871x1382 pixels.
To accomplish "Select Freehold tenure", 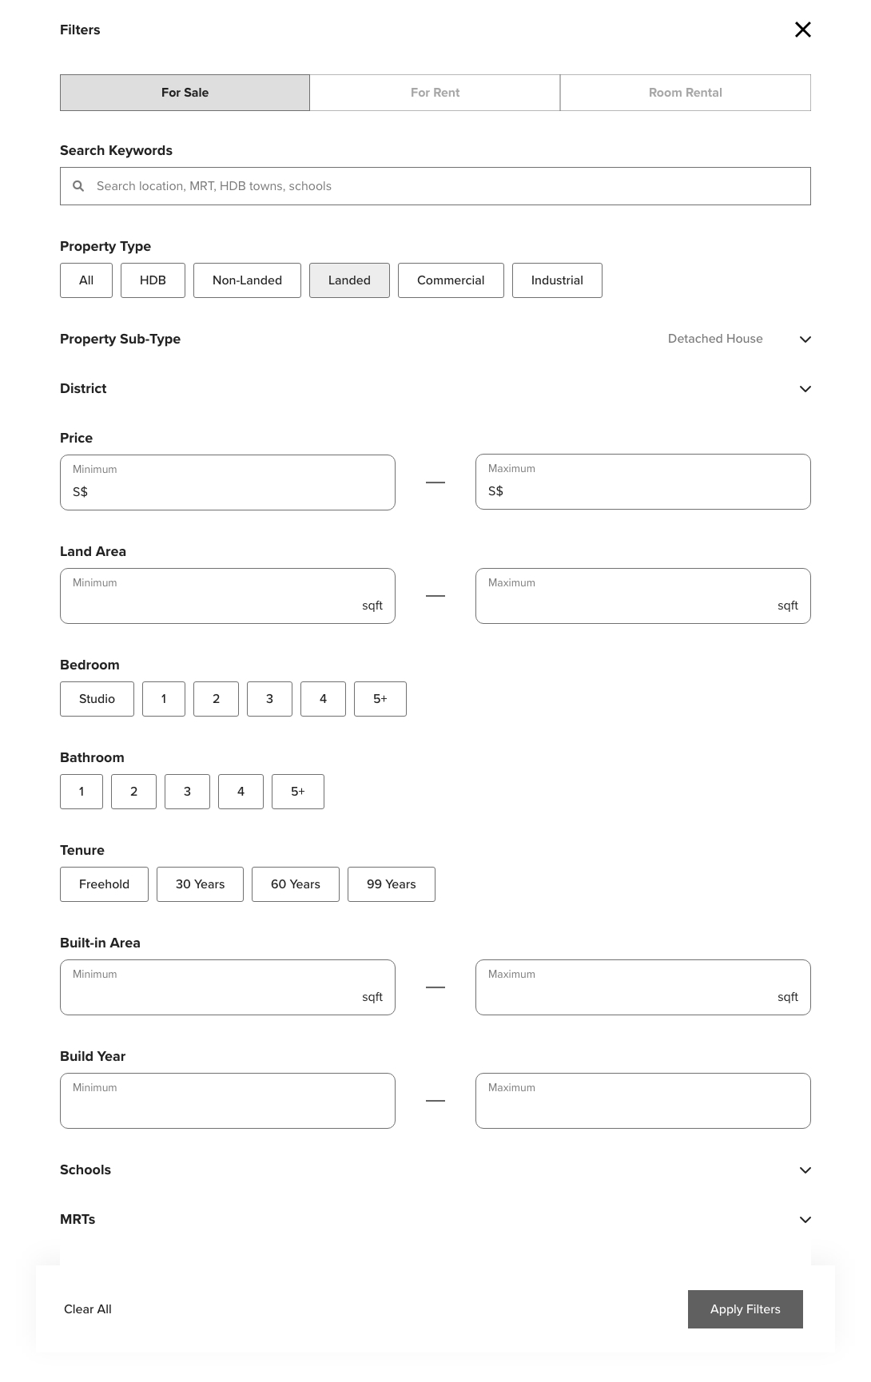I will point(104,884).
